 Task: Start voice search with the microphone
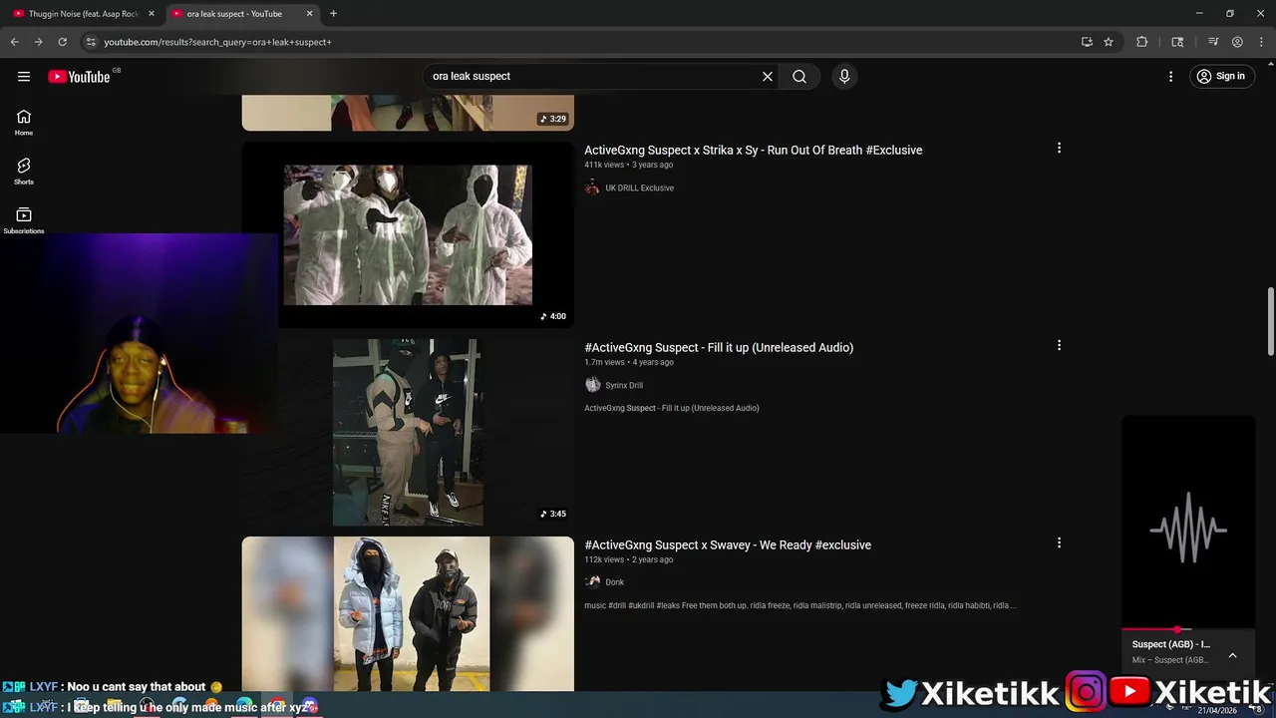coord(844,76)
